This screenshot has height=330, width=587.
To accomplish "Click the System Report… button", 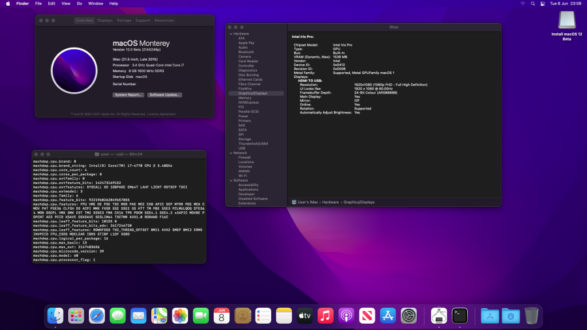I will click(128, 95).
